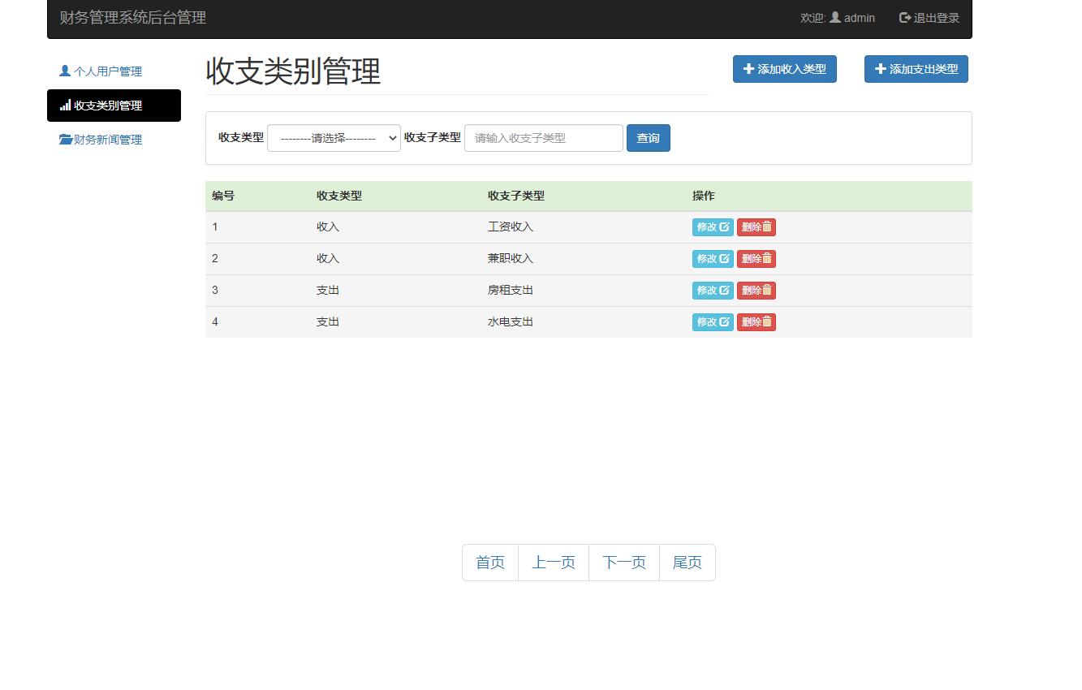Go to 尾页 in pagination
This screenshot has height=690, width=1082.
[x=687, y=562]
